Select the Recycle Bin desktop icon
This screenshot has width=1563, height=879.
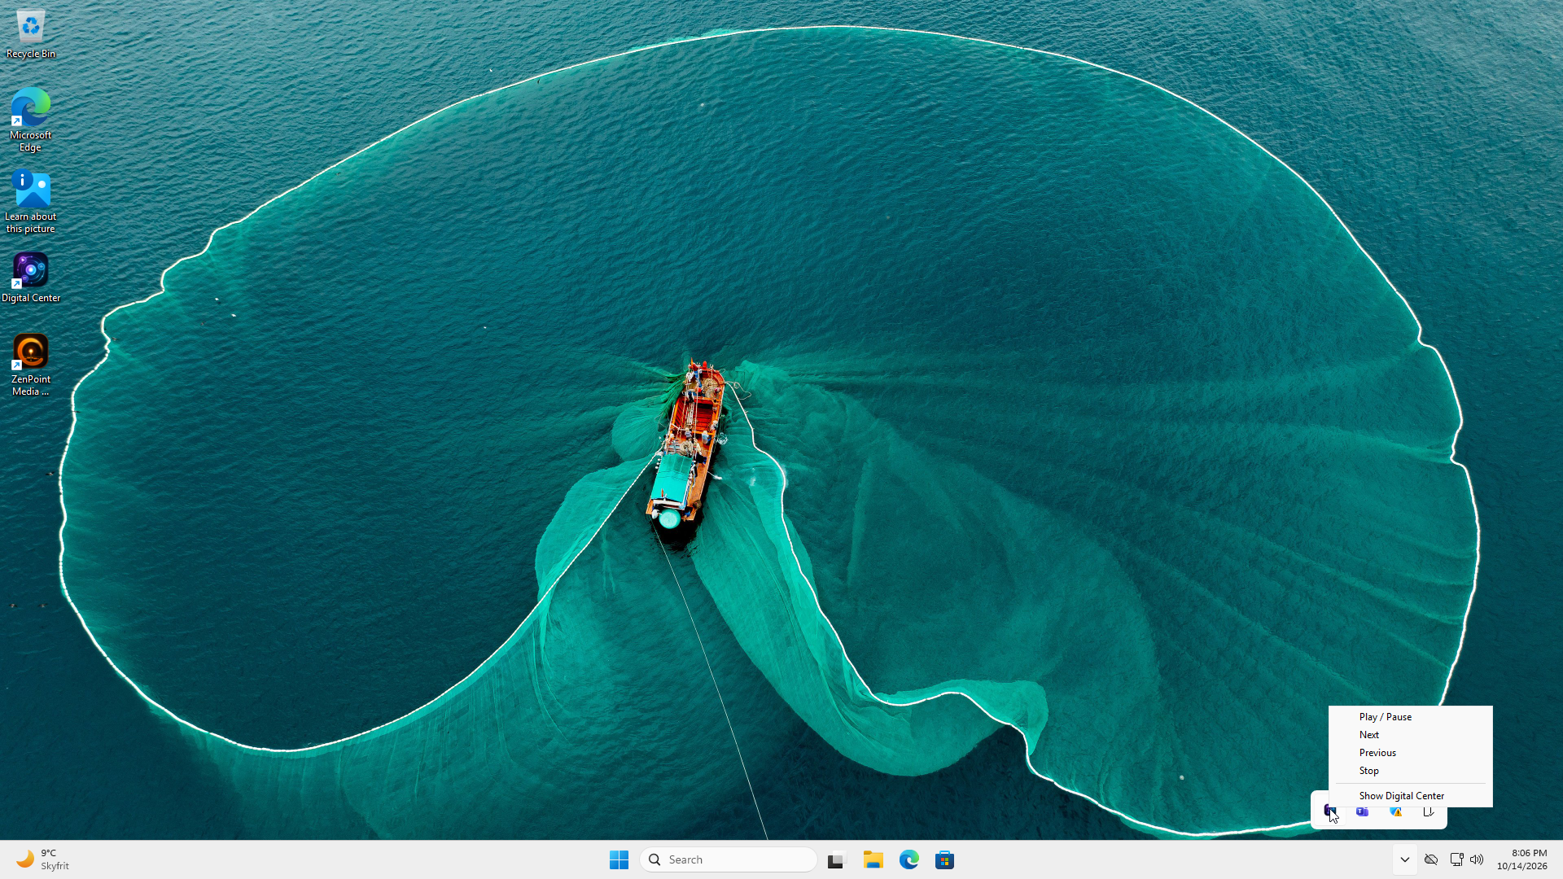click(x=31, y=34)
